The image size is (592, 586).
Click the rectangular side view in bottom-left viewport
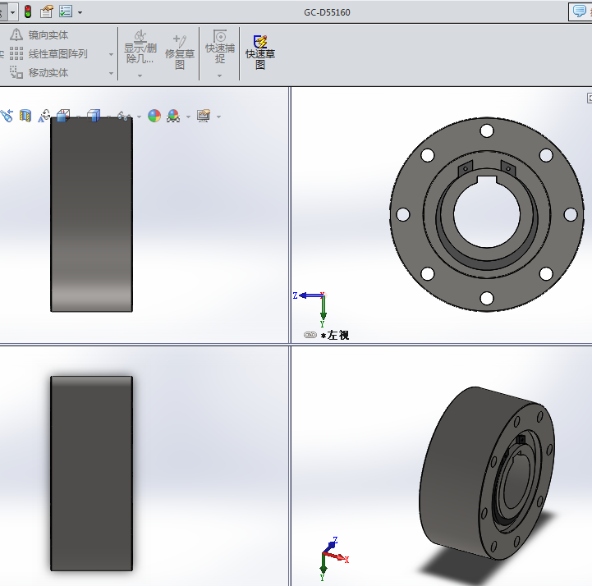point(91,474)
